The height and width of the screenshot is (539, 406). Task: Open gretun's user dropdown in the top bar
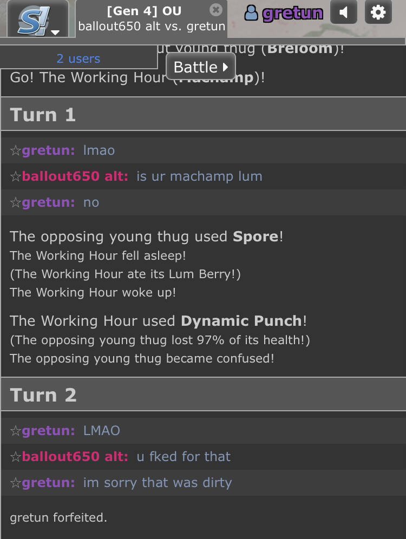(x=284, y=12)
